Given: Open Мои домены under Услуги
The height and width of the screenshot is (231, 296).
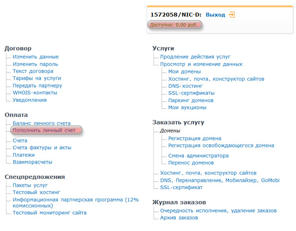Looking at the screenshot, I should click(x=185, y=71).
